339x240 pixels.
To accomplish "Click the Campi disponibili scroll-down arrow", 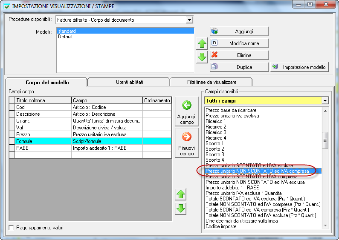I will [325, 226].
